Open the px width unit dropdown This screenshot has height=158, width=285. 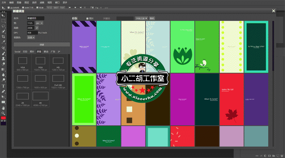coord(39,23)
